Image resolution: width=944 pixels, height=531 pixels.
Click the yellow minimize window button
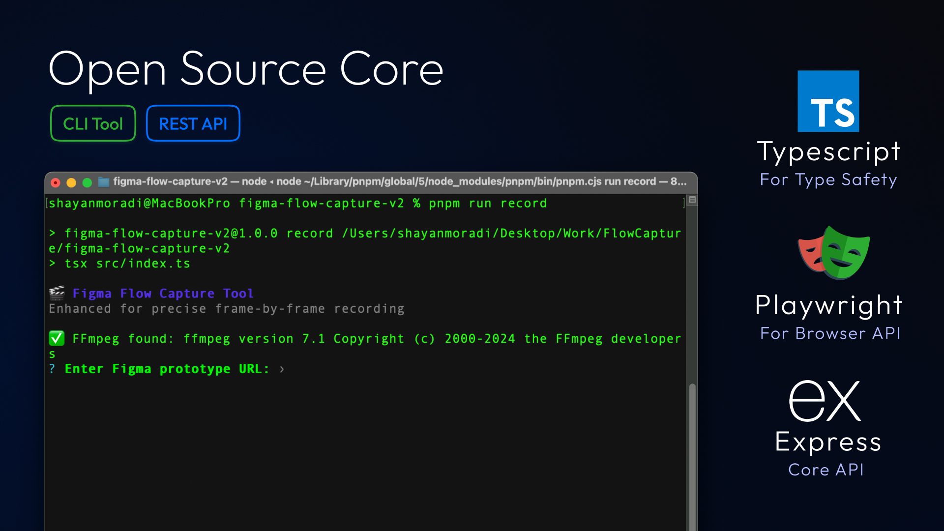(x=71, y=182)
